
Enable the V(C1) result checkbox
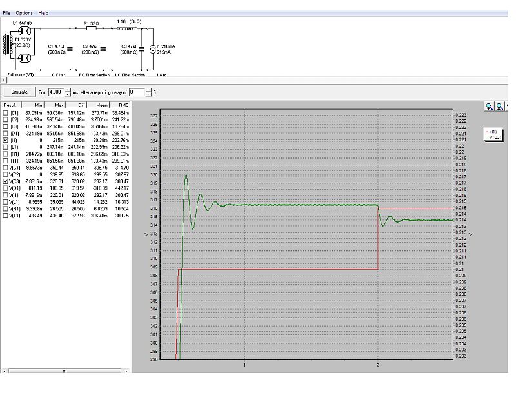5,168
